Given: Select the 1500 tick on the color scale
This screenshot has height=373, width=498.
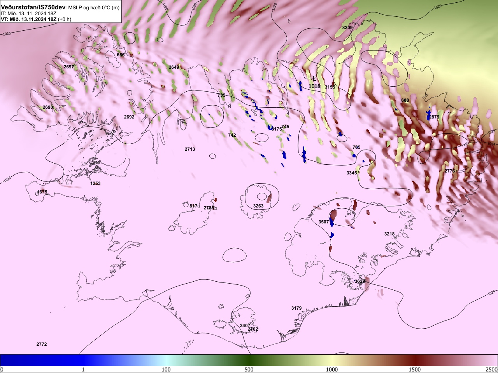Looking at the screenshot, I should point(415,370).
